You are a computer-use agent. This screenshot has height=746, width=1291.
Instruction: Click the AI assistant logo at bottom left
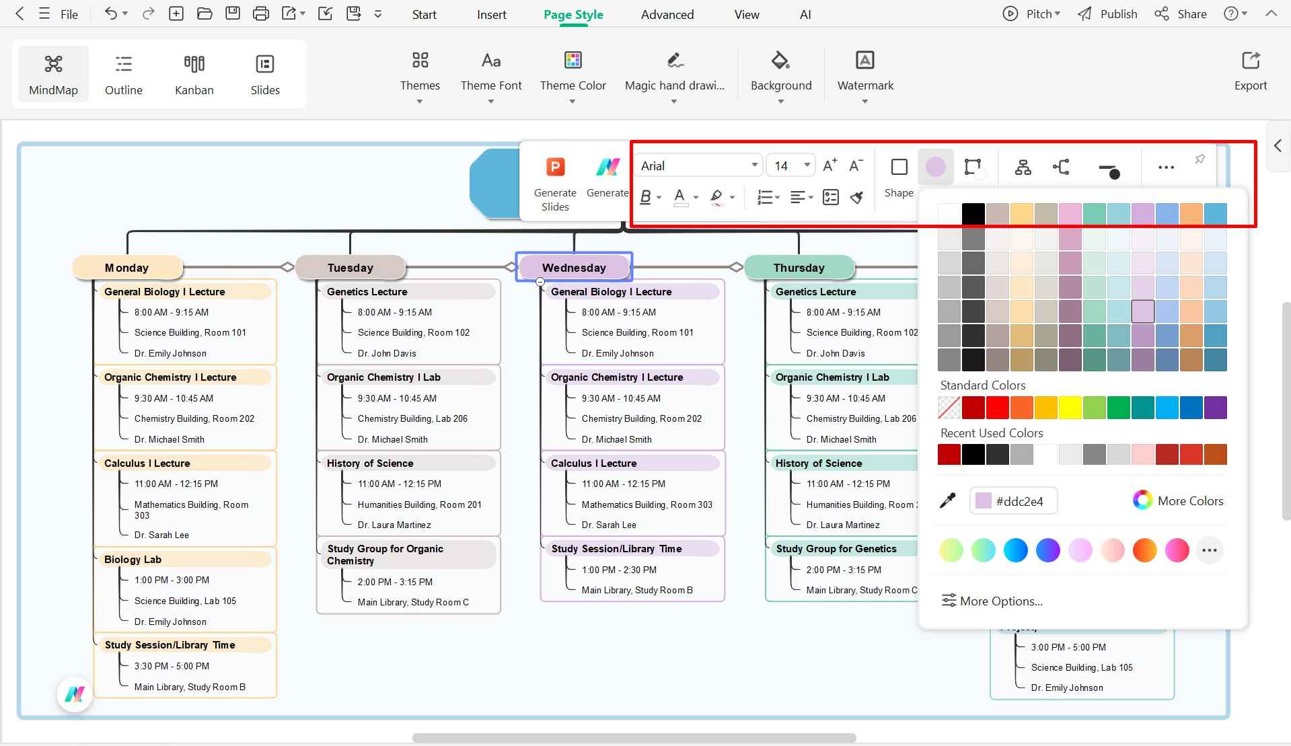(x=75, y=694)
